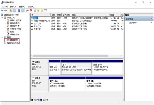Sort by the 文件系统 column header

point(66,15)
